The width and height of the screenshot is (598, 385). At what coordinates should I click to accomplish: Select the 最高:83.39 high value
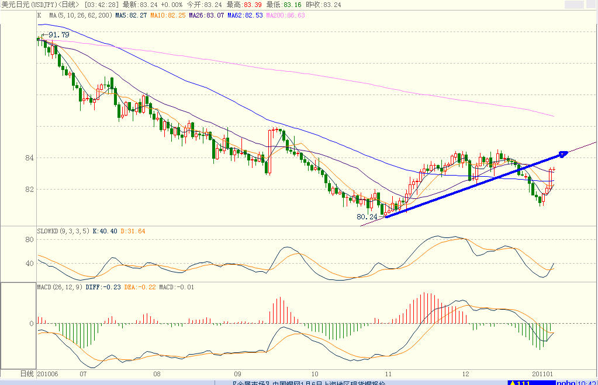pos(244,5)
